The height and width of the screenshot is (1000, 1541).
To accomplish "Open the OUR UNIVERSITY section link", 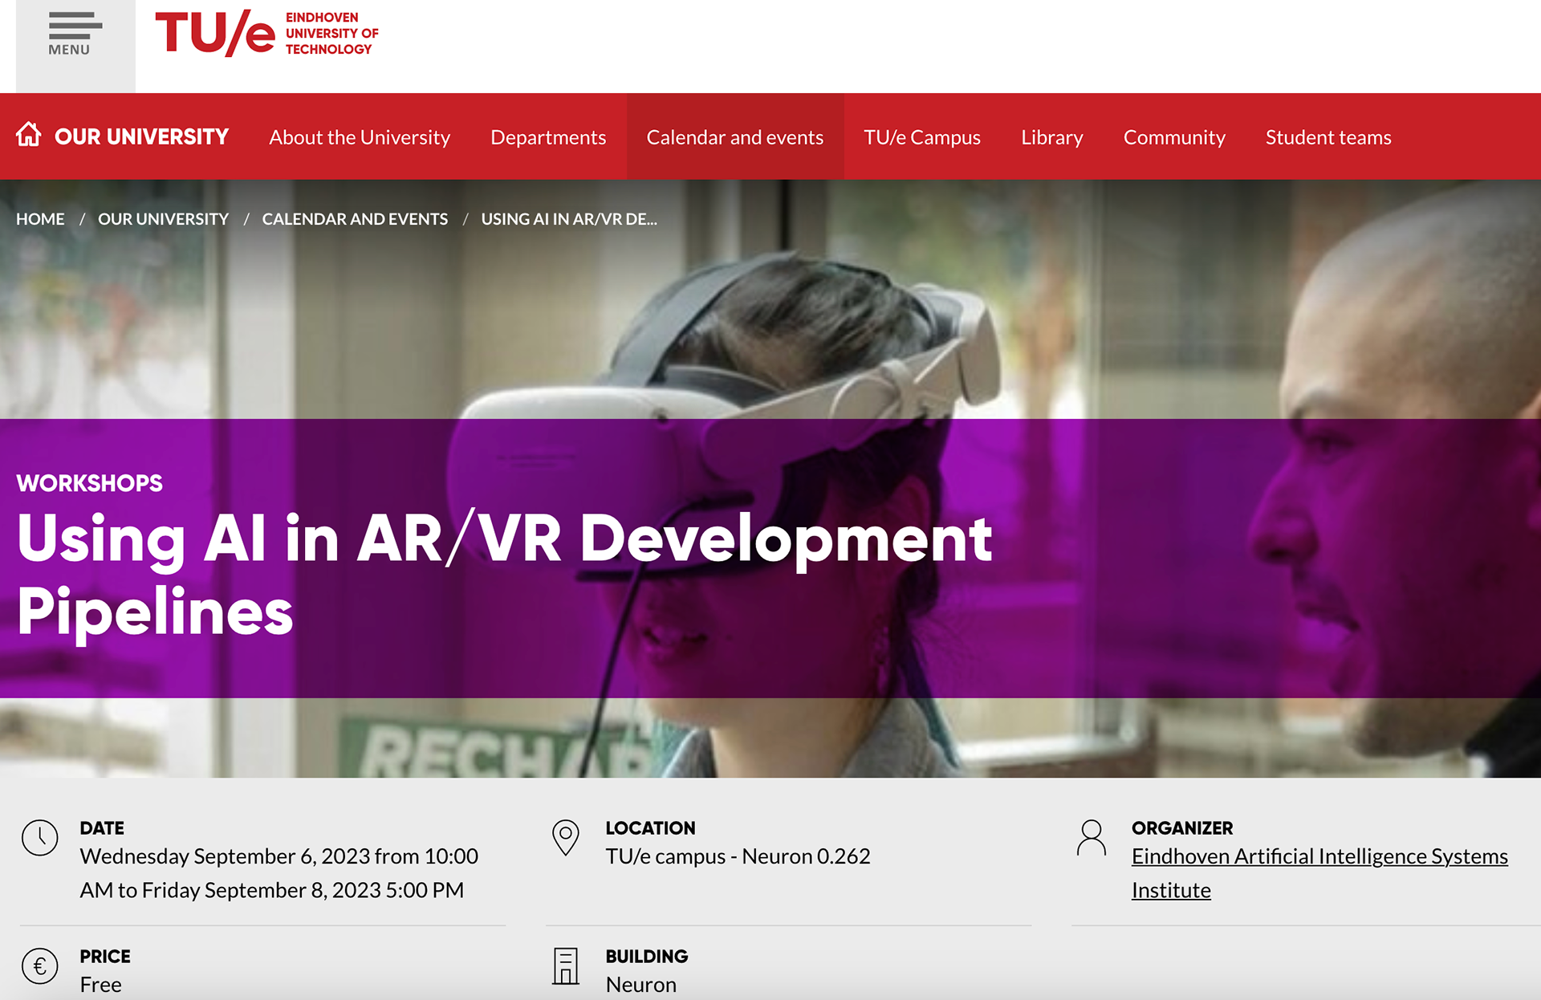I will click(141, 137).
